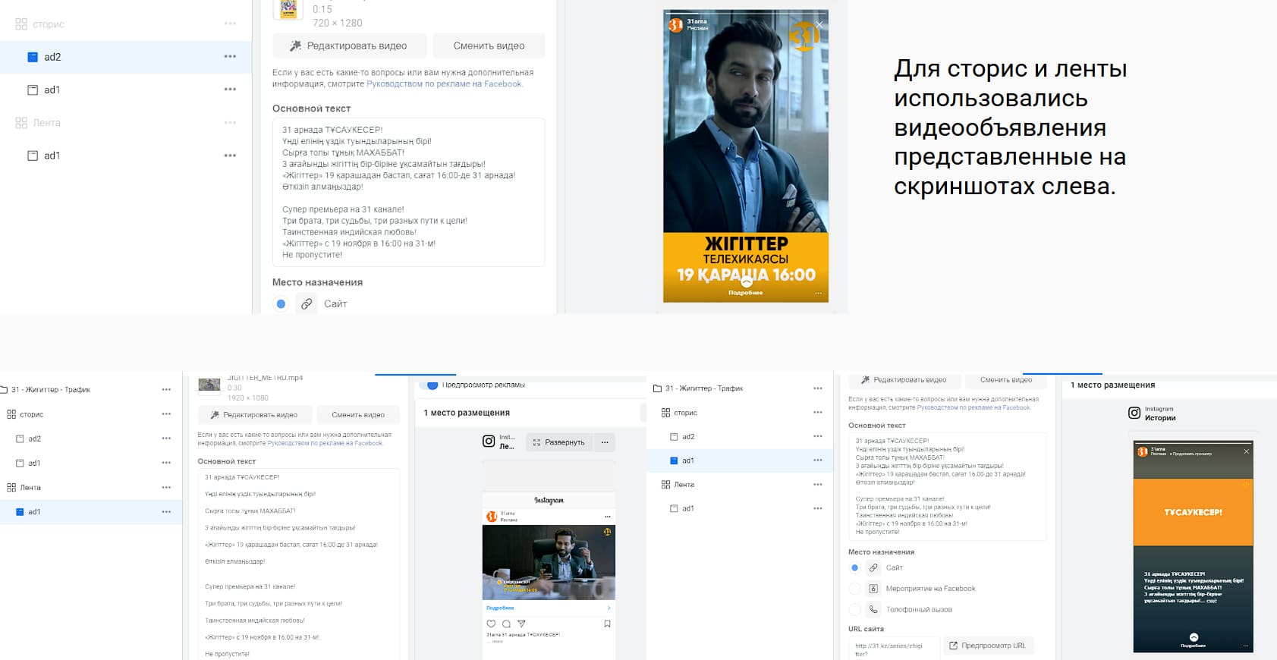This screenshot has width=1277, height=660.
Task: Select Телефонный вызов radio button
Action: pos(855,609)
